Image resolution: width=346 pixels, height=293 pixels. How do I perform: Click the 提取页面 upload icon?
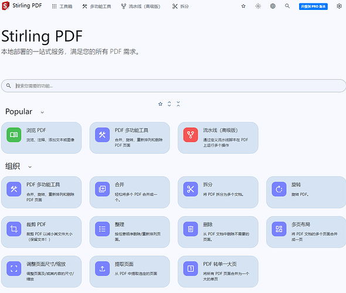click(x=102, y=268)
